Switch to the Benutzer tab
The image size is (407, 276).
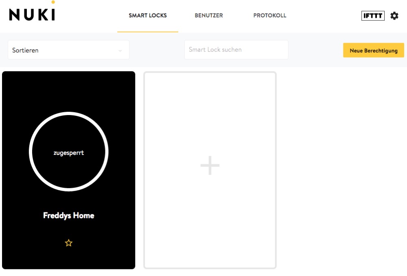209,15
